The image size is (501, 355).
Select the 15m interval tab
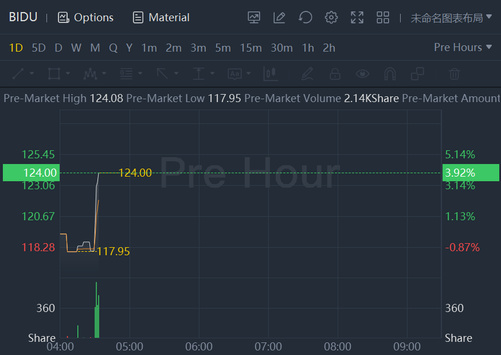tap(250, 48)
